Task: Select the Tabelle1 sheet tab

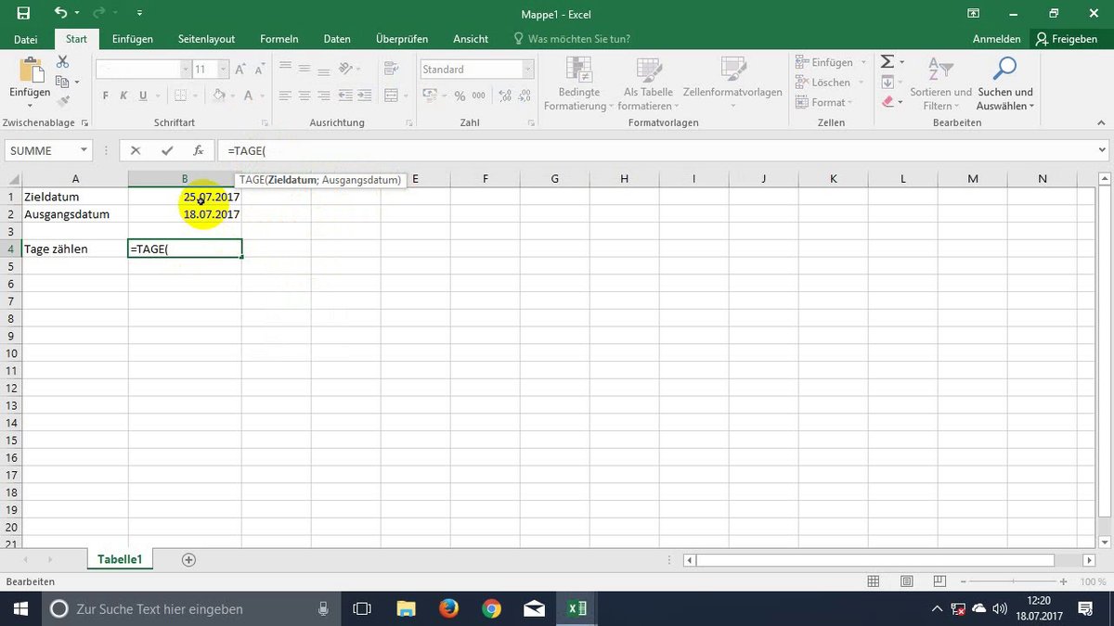Action: [120, 559]
